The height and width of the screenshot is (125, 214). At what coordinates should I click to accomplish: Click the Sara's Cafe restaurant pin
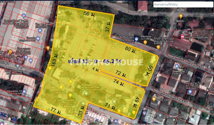[x=154, y=99]
